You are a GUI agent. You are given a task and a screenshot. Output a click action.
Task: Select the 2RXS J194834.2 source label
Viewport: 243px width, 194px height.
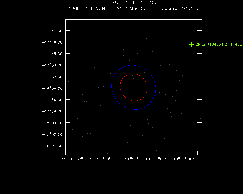pyautogui.click(x=219, y=45)
